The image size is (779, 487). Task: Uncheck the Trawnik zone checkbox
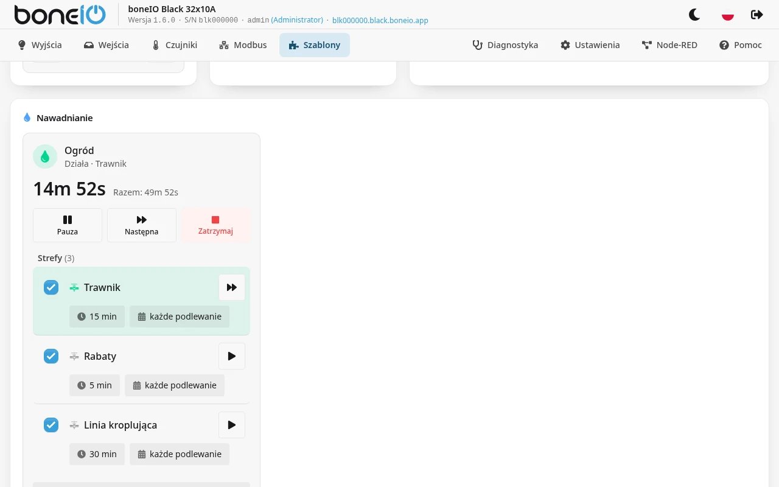pyautogui.click(x=51, y=287)
